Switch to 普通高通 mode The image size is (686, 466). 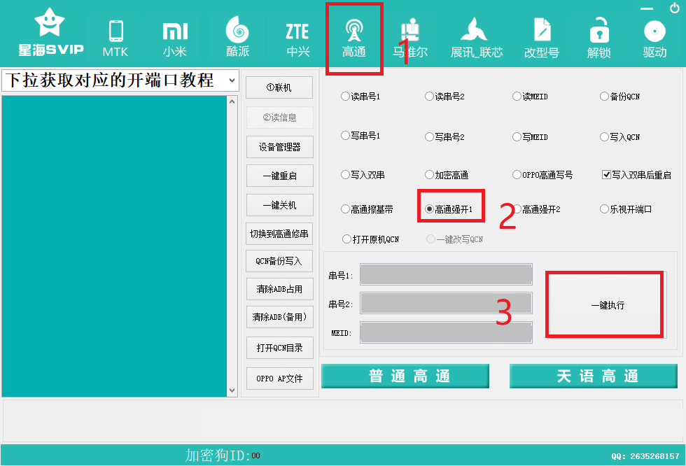(405, 376)
